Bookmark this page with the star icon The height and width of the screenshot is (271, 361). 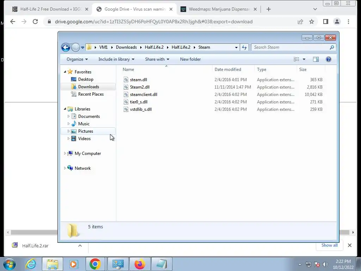[312, 22]
